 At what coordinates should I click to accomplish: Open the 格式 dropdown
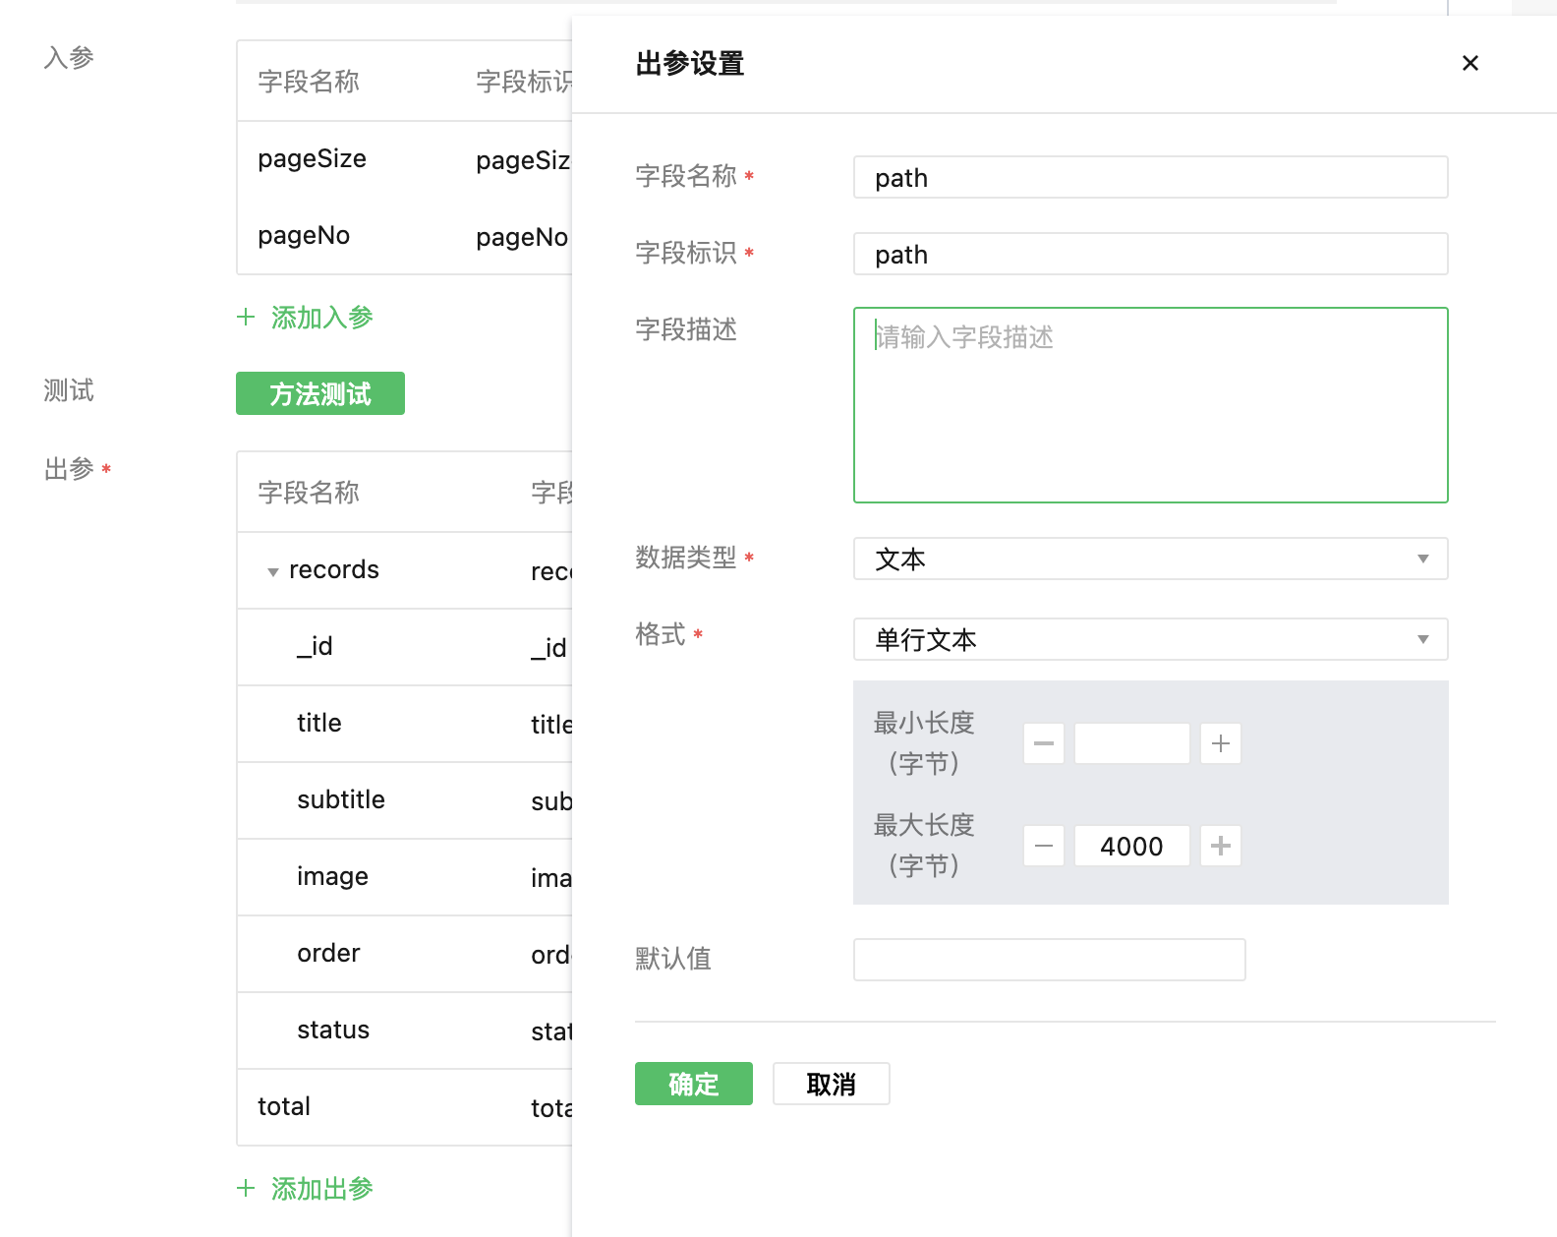[1150, 639]
